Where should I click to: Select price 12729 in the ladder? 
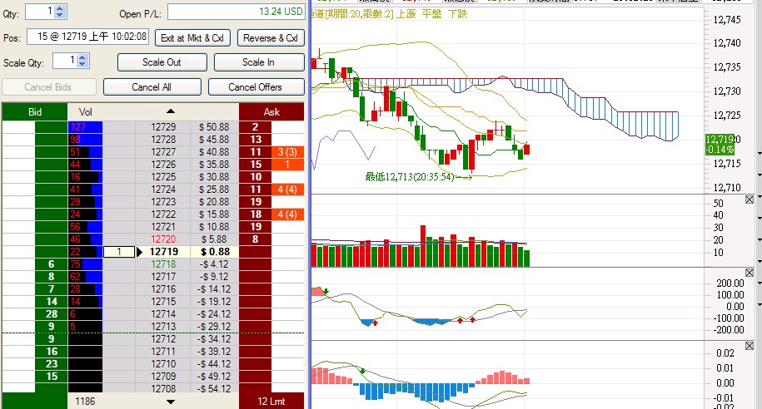click(x=163, y=127)
